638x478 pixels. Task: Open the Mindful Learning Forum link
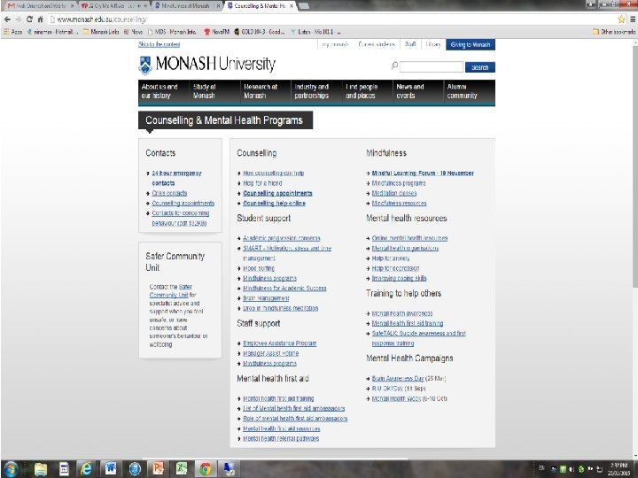pyautogui.click(x=423, y=173)
